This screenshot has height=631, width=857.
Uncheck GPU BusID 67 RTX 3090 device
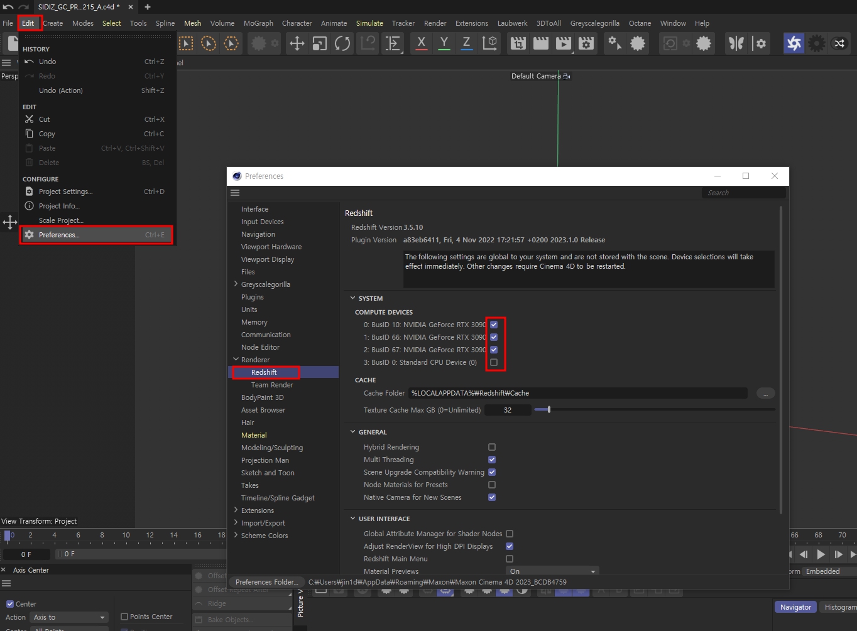pyautogui.click(x=494, y=350)
